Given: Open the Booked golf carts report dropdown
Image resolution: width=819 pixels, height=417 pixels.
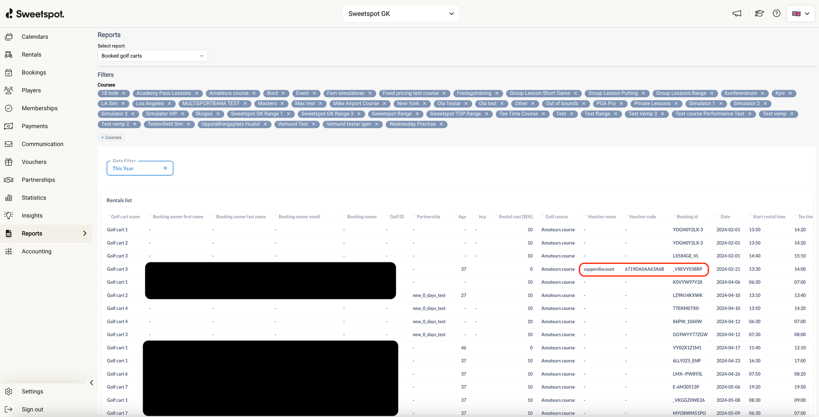Looking at the screenshot, I should 153,56.
